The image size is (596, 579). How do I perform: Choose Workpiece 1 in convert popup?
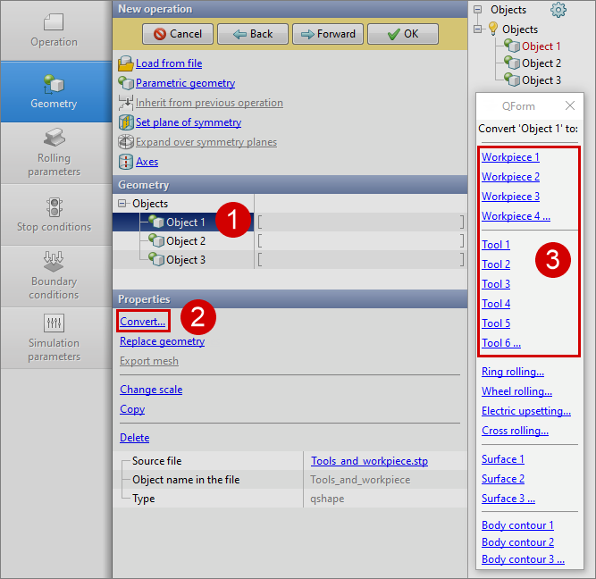coord(510,157)
